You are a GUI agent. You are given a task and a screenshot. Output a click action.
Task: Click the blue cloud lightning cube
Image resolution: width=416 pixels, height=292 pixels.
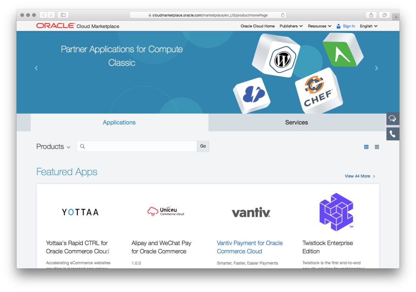[x=252, y=95]
